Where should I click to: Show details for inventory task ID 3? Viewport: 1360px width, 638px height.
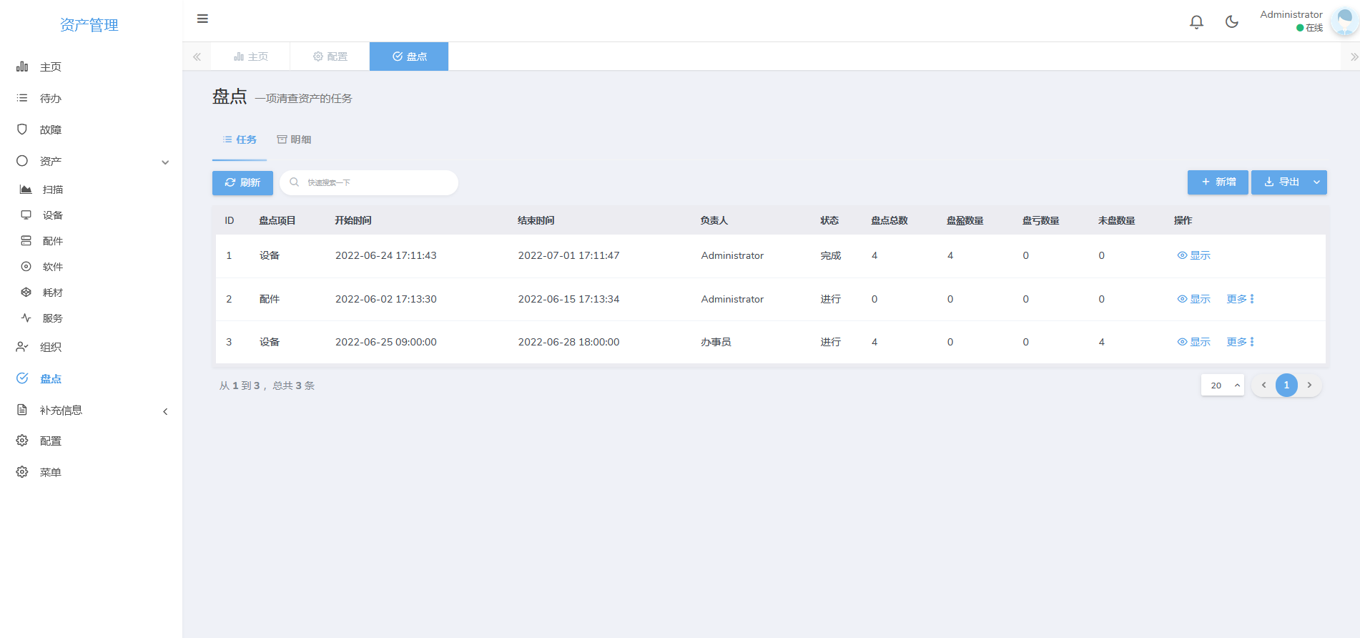(1193, 342)
